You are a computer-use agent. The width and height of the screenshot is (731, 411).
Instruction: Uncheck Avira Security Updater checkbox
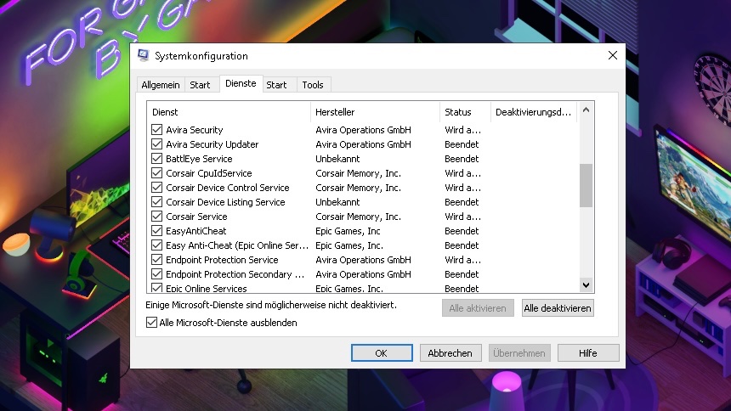click(157, 144)
